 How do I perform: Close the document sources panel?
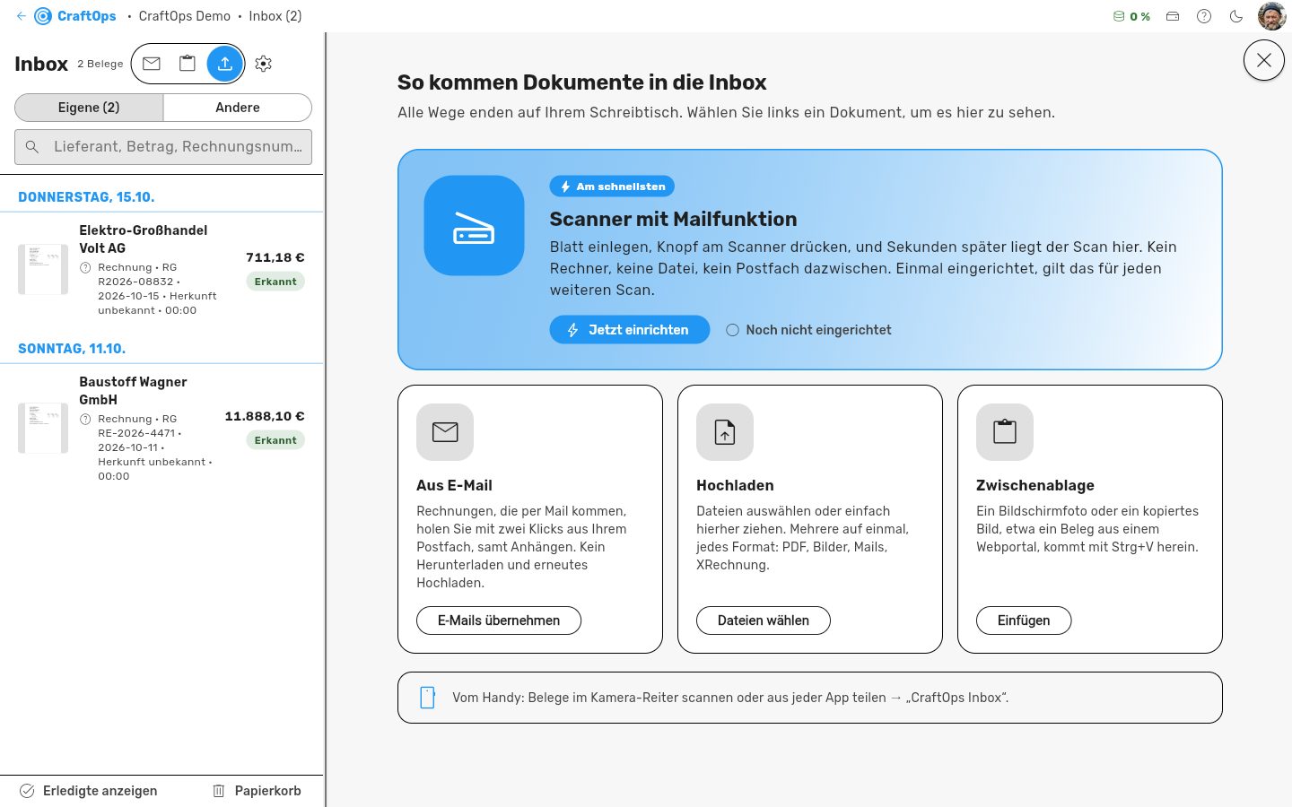pos(1264,60)
